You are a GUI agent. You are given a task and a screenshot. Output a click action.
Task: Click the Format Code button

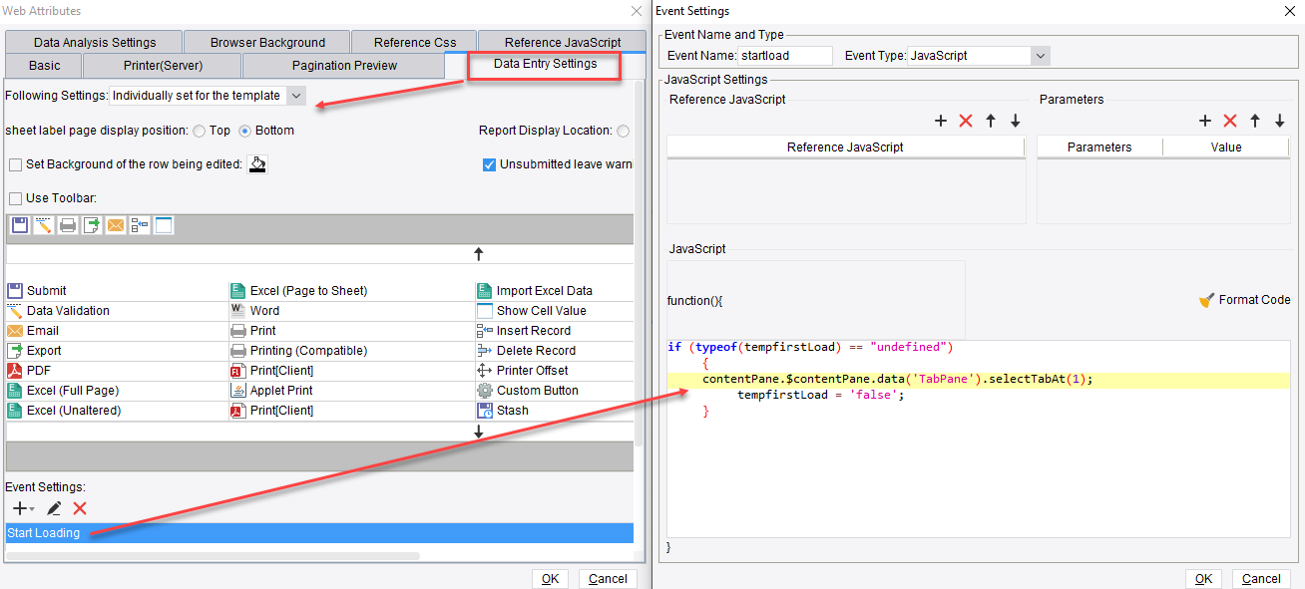1245,299
